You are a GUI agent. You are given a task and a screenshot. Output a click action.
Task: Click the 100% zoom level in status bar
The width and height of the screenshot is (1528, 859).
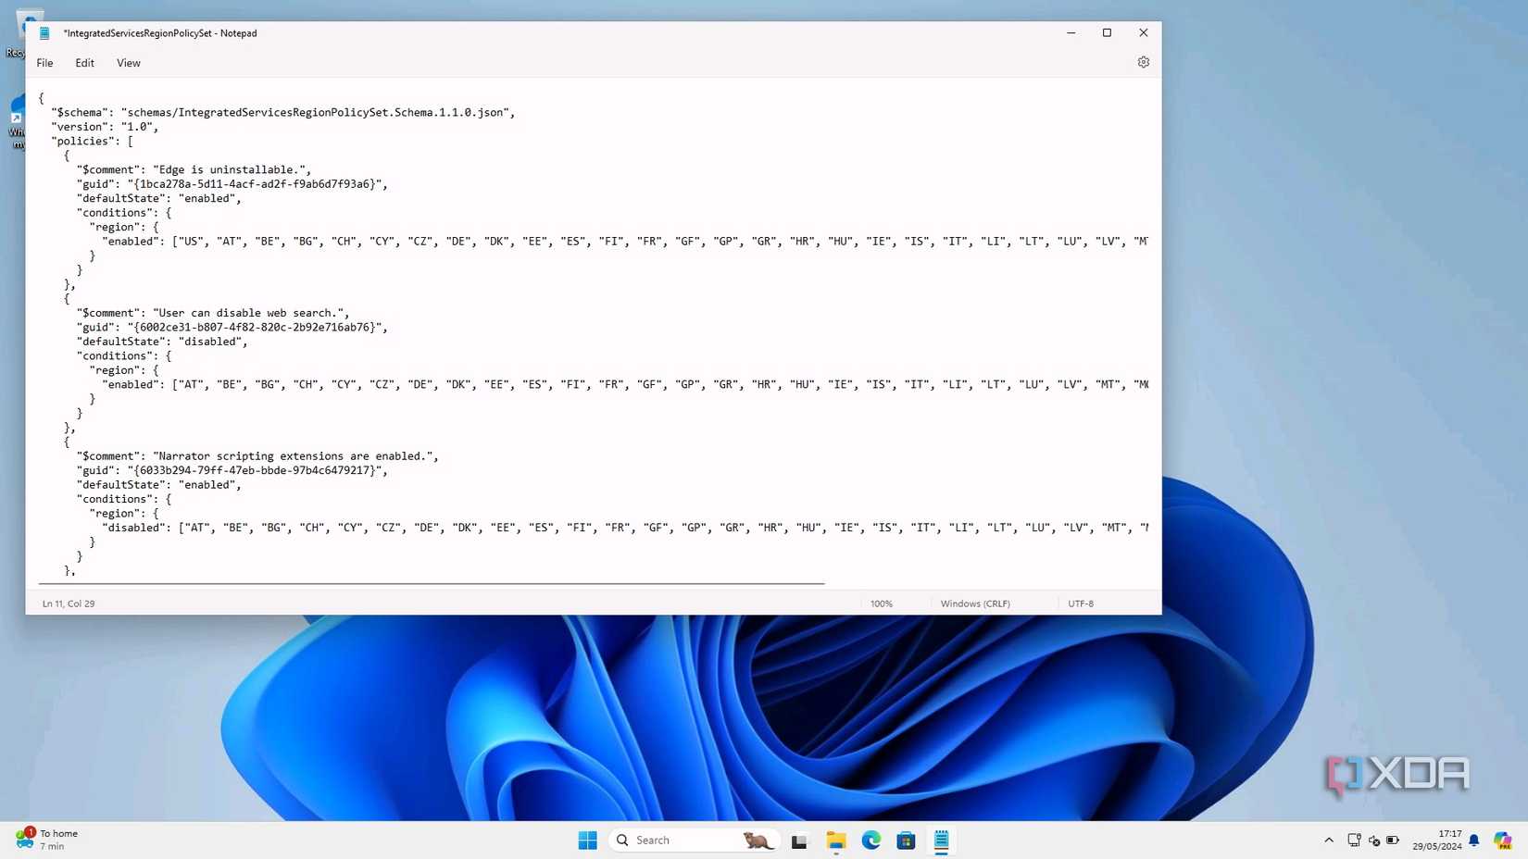[x=882, y=604]
